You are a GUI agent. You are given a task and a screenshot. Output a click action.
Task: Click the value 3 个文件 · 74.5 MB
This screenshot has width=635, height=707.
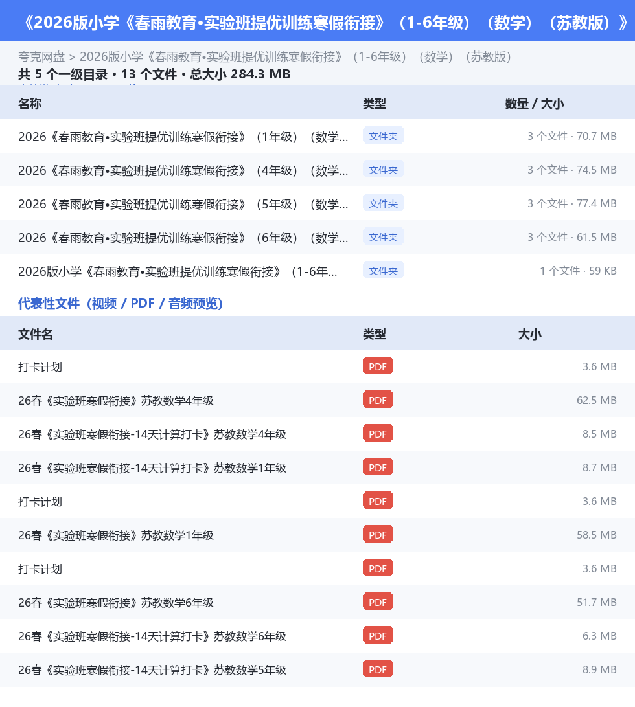tap(571, 170)
